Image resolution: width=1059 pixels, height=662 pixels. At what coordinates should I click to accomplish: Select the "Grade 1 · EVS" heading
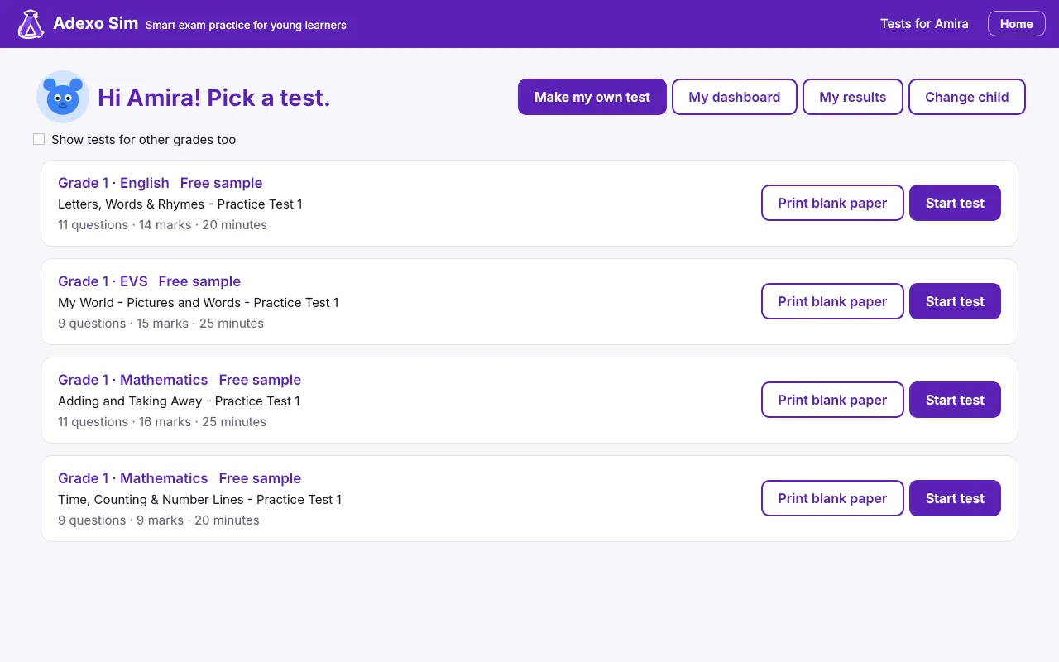[x=103, y=281]
